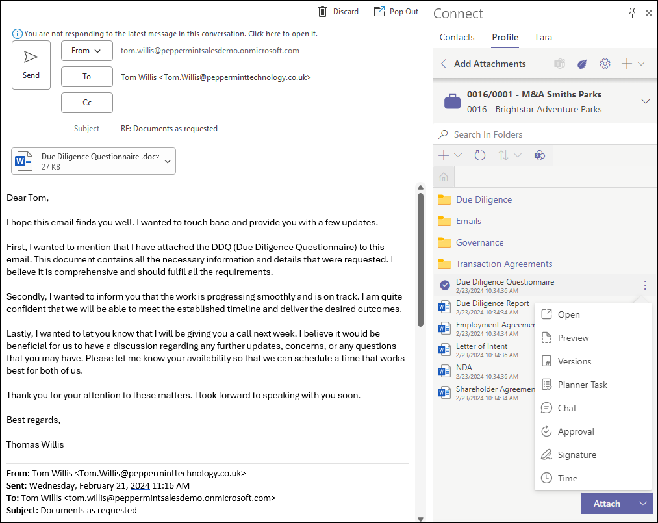The image size is (658, 523).
Task: Click the Attach button
Action: (x=607, y=504)
